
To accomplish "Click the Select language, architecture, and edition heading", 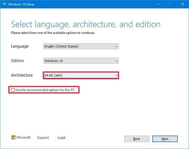I will (x=86, y=24).
